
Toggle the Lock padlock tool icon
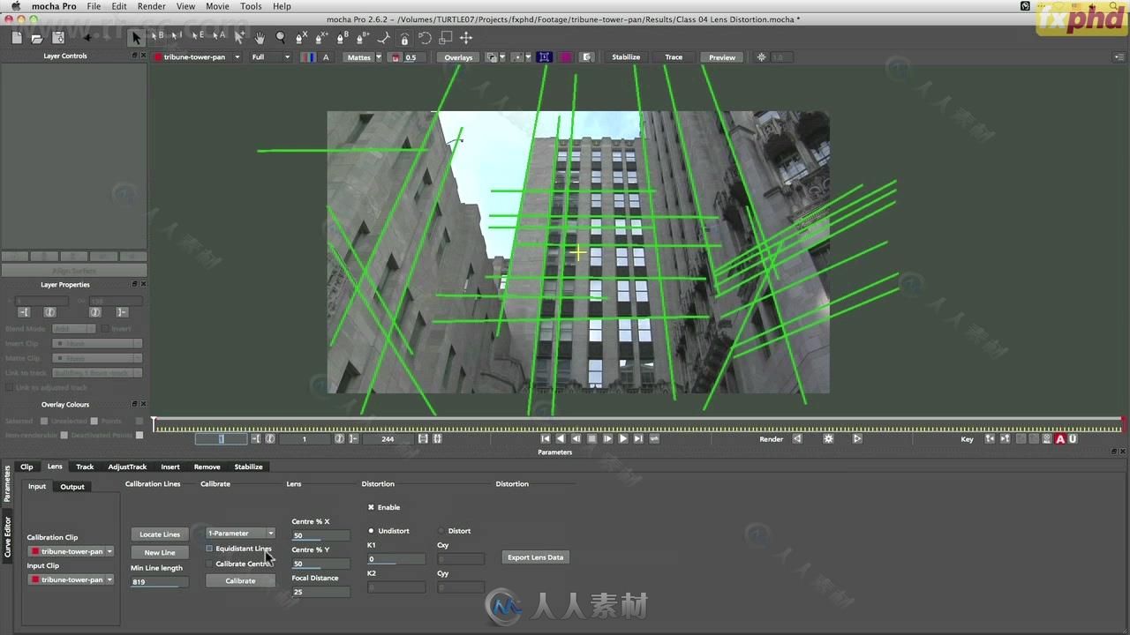pos(404,38)
